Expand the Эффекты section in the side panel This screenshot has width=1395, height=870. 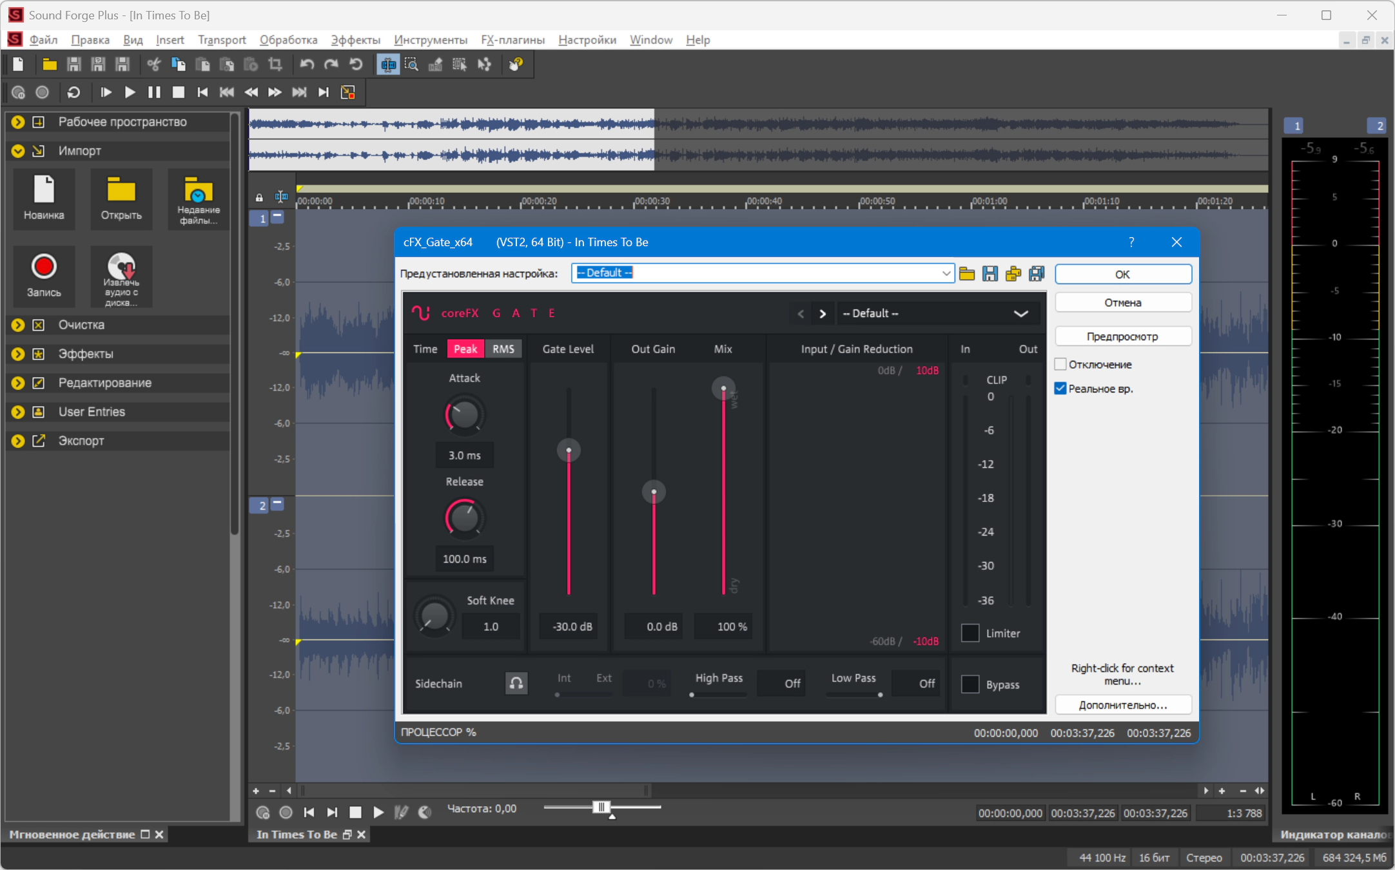pyautogui.click(x=18, y=354)
